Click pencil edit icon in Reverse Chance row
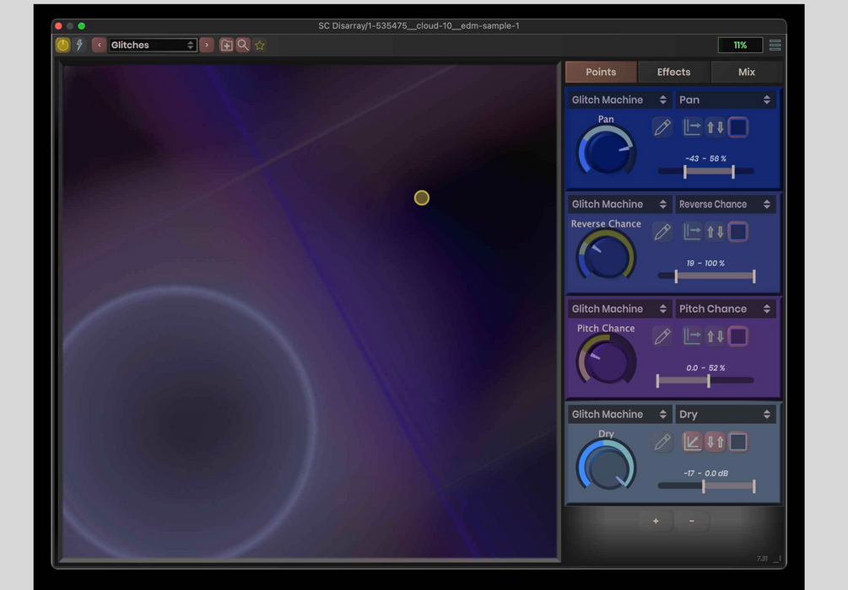Viewport: 848px width, 590px height. 662,232
